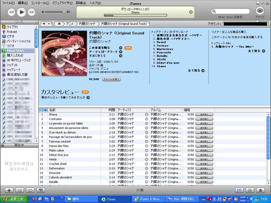
Task: Open the ファイル(F) menu
Action: (x=8, y=3)
